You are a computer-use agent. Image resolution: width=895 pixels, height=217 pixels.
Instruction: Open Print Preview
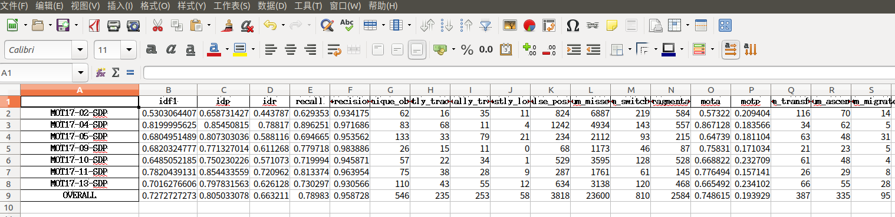point(134,25)
